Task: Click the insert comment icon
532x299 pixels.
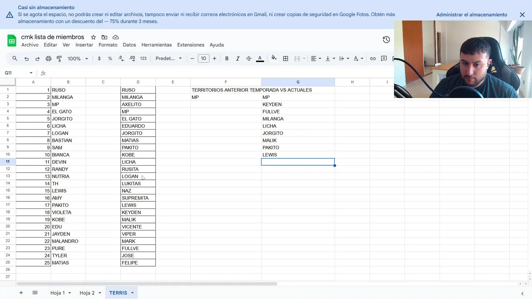Action: [x=384, y=59]
